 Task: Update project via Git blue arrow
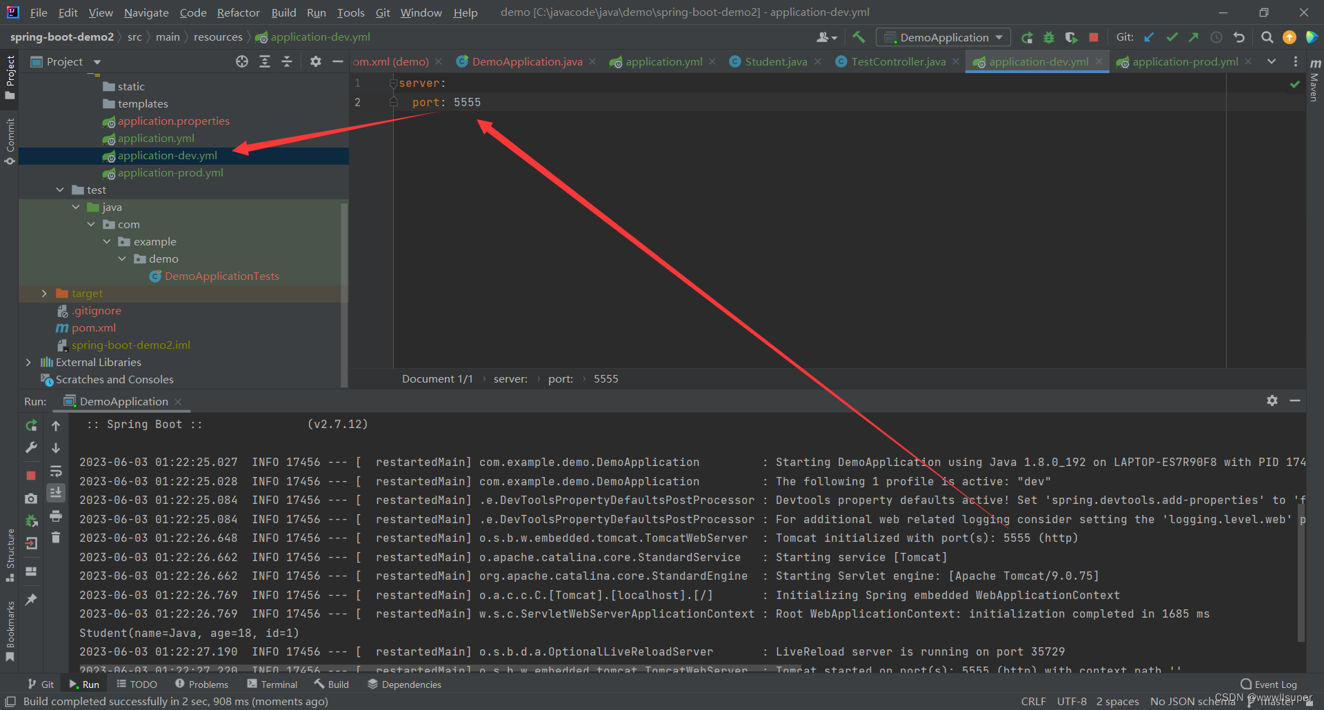coord(1149,37)
